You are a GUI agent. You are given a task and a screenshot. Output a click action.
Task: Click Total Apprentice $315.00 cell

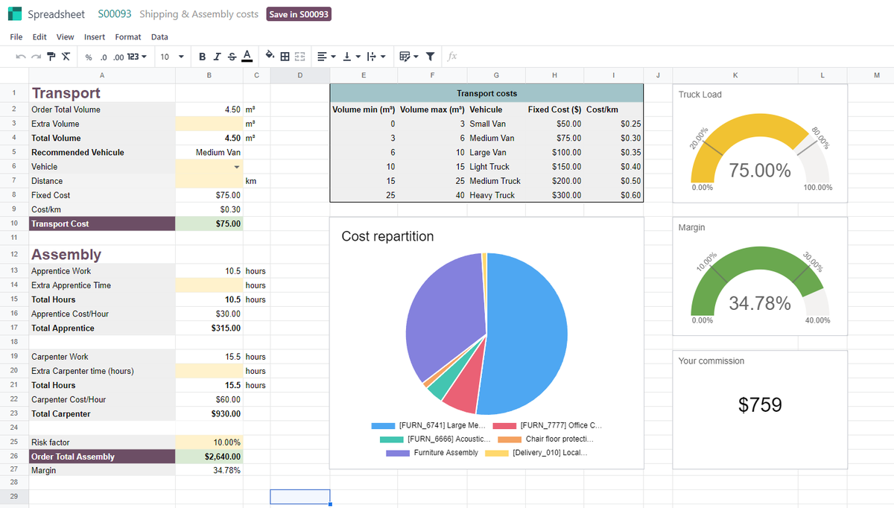[209, 328]
